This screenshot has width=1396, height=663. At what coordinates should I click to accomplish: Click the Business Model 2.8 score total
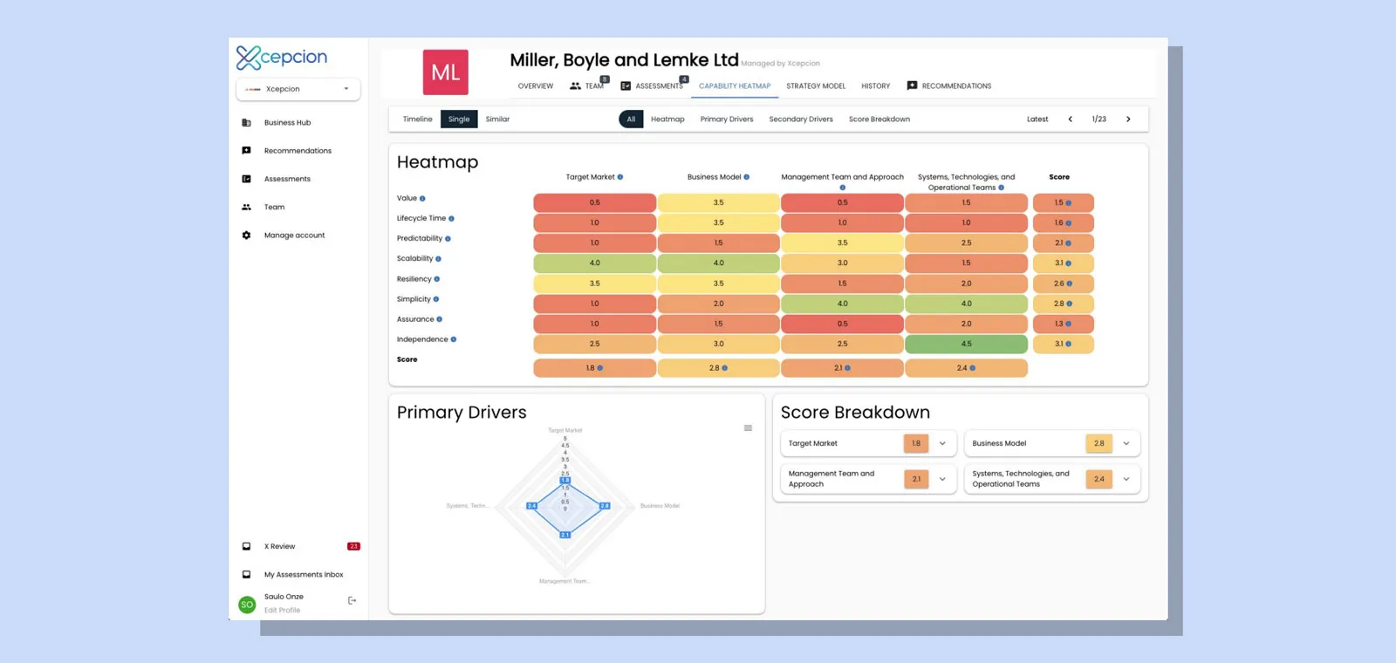pos(719,368)
